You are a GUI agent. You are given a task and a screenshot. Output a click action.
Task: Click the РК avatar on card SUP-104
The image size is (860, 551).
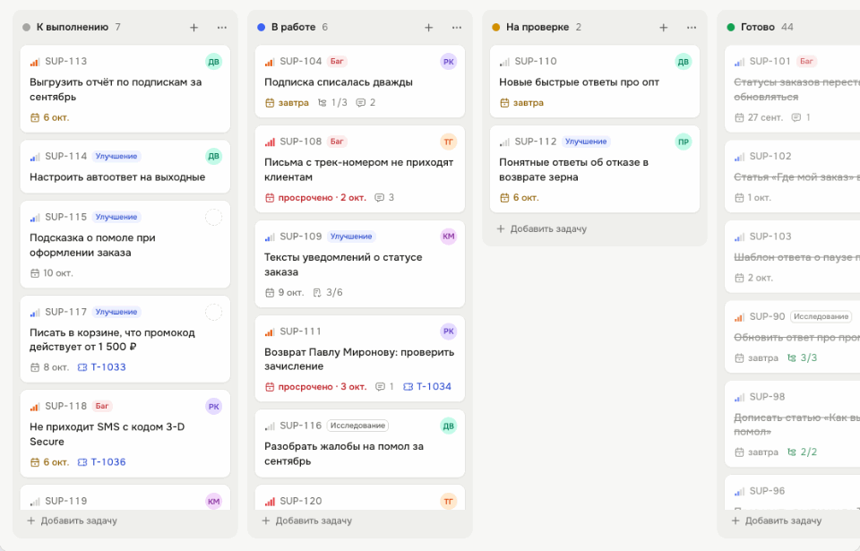pyautogui.click(x=448, y=62)
